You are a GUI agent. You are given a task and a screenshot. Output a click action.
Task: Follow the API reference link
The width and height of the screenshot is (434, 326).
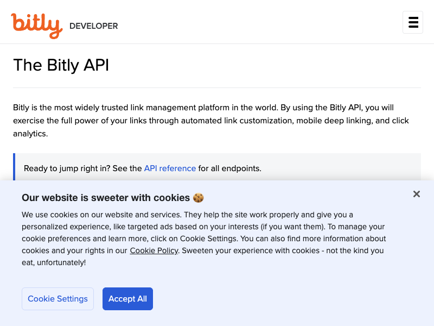tap(170, 168)
